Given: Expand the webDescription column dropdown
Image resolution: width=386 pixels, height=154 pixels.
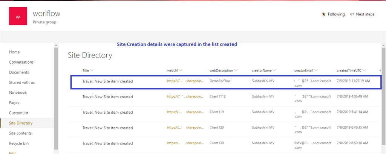Looking at the screenshot, I should tap(236, 70).
